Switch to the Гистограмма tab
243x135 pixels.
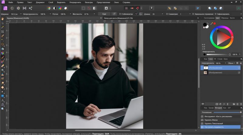pos(209,18)
